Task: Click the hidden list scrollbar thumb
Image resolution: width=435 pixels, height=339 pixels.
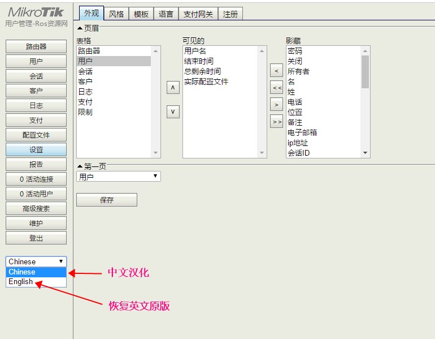Action: click(x=365, y=72)
